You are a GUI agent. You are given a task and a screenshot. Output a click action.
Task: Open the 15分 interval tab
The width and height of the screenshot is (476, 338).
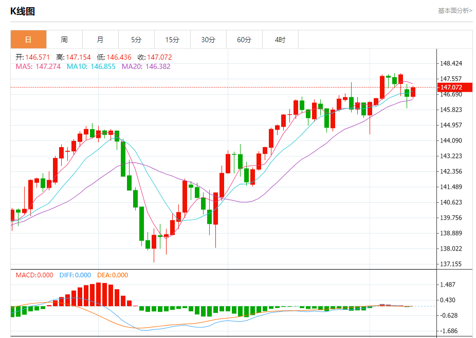click(172, 40)
